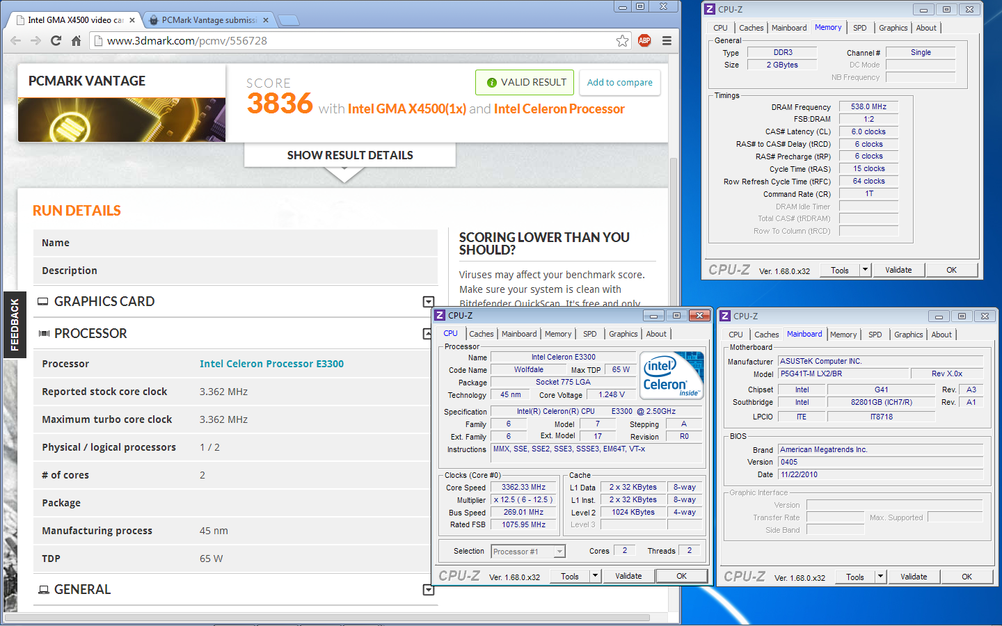Expand the GRAPHICS CARD section
This screenshot has height=626, width=1002.
tap(429, 302)
